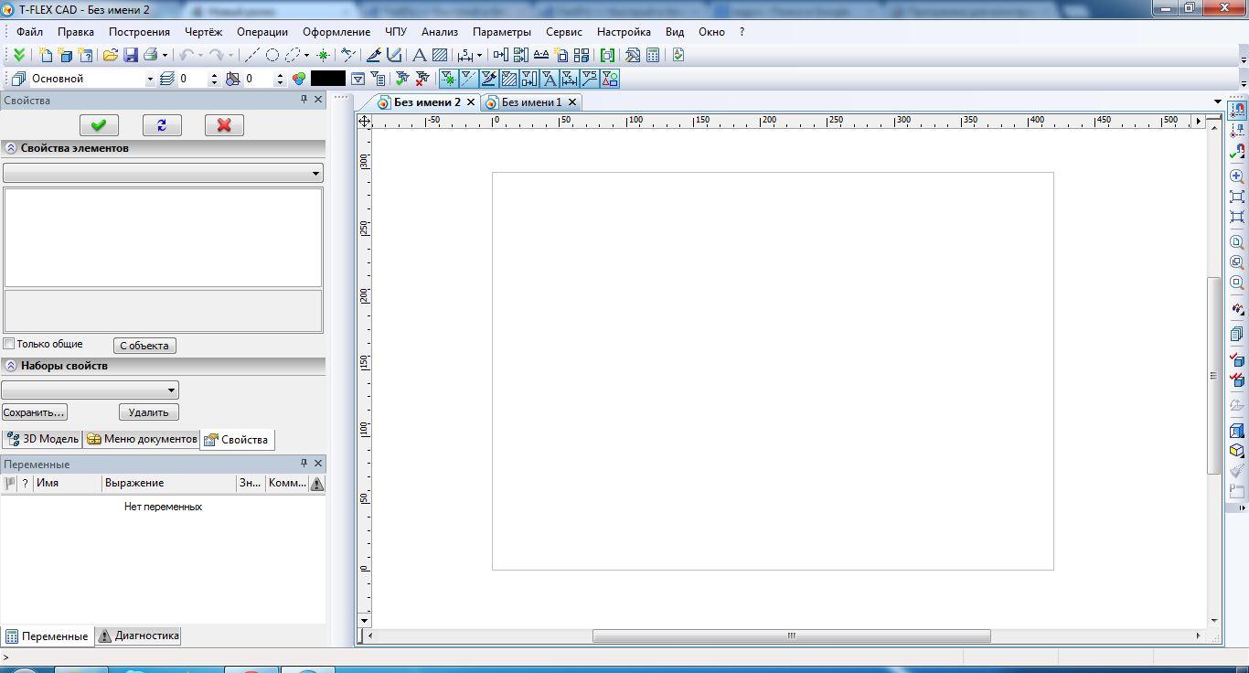1249x673 pixels.
Task: Select the hatch tool in main toolbar
Action: 440,55
